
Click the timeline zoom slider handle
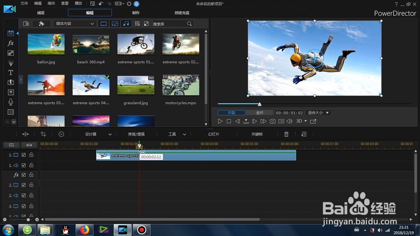28,220
